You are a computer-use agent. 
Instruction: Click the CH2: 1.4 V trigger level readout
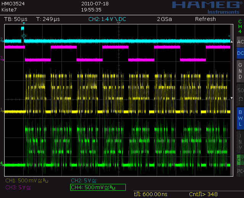(107, 19)
